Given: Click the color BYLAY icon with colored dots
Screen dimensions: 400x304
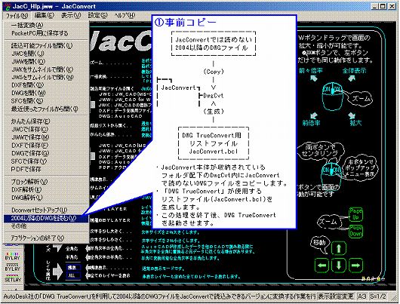Looking at the screenshot, I should (x=12, y=256).
